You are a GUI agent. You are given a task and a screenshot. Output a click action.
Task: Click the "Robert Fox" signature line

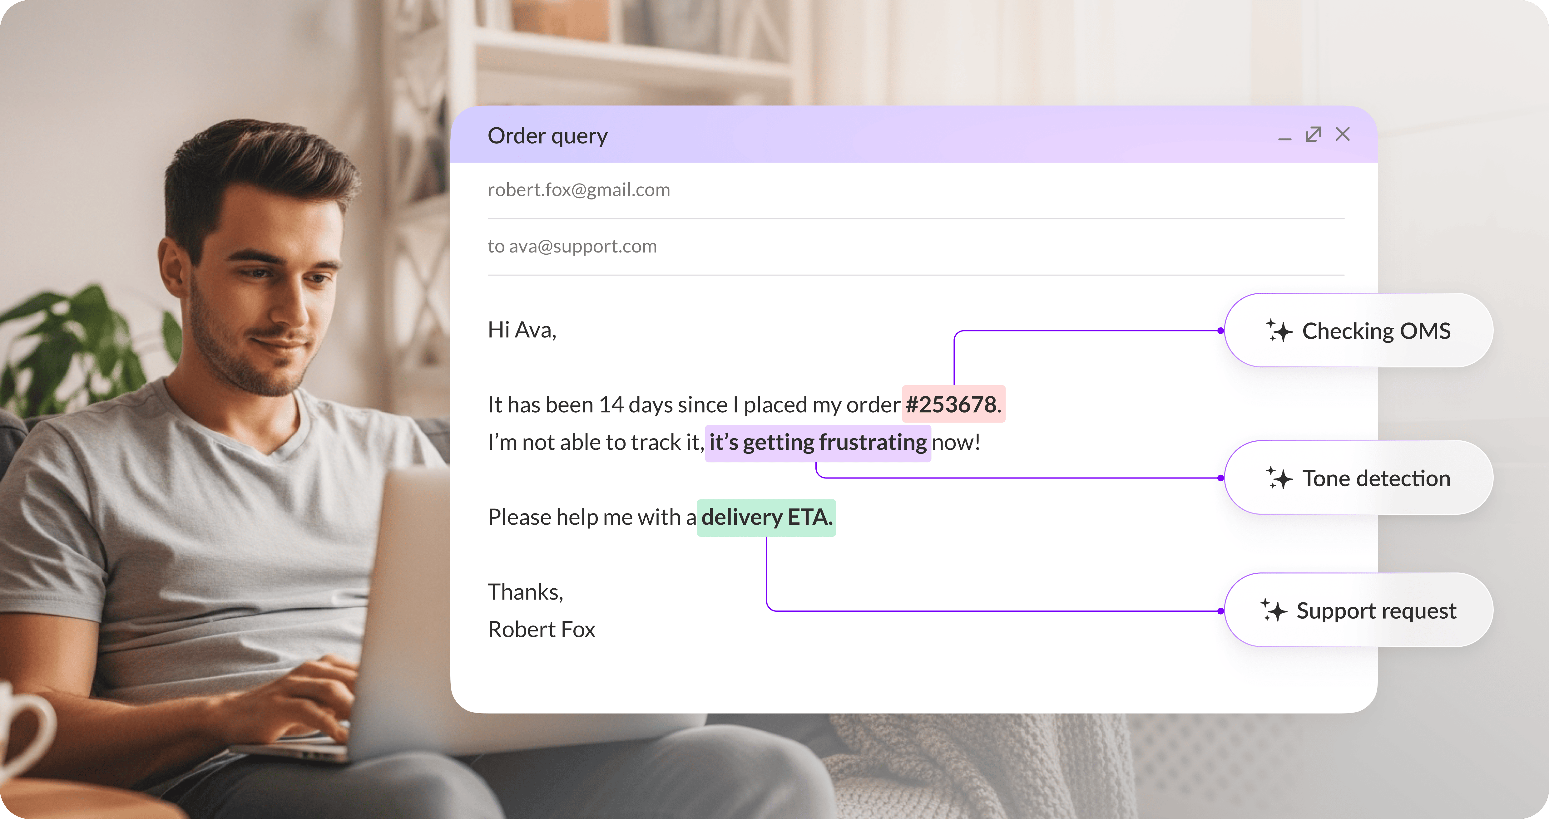541,630
